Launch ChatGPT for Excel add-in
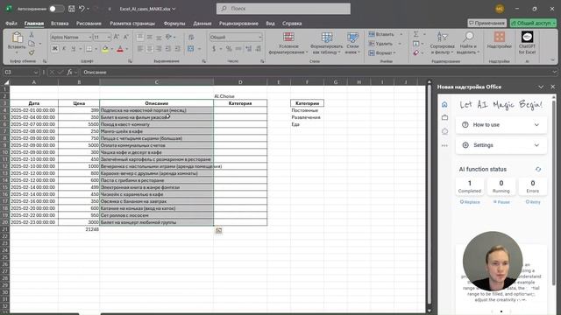The width and height of the screenshot is (561, 315). pos(527,43)
